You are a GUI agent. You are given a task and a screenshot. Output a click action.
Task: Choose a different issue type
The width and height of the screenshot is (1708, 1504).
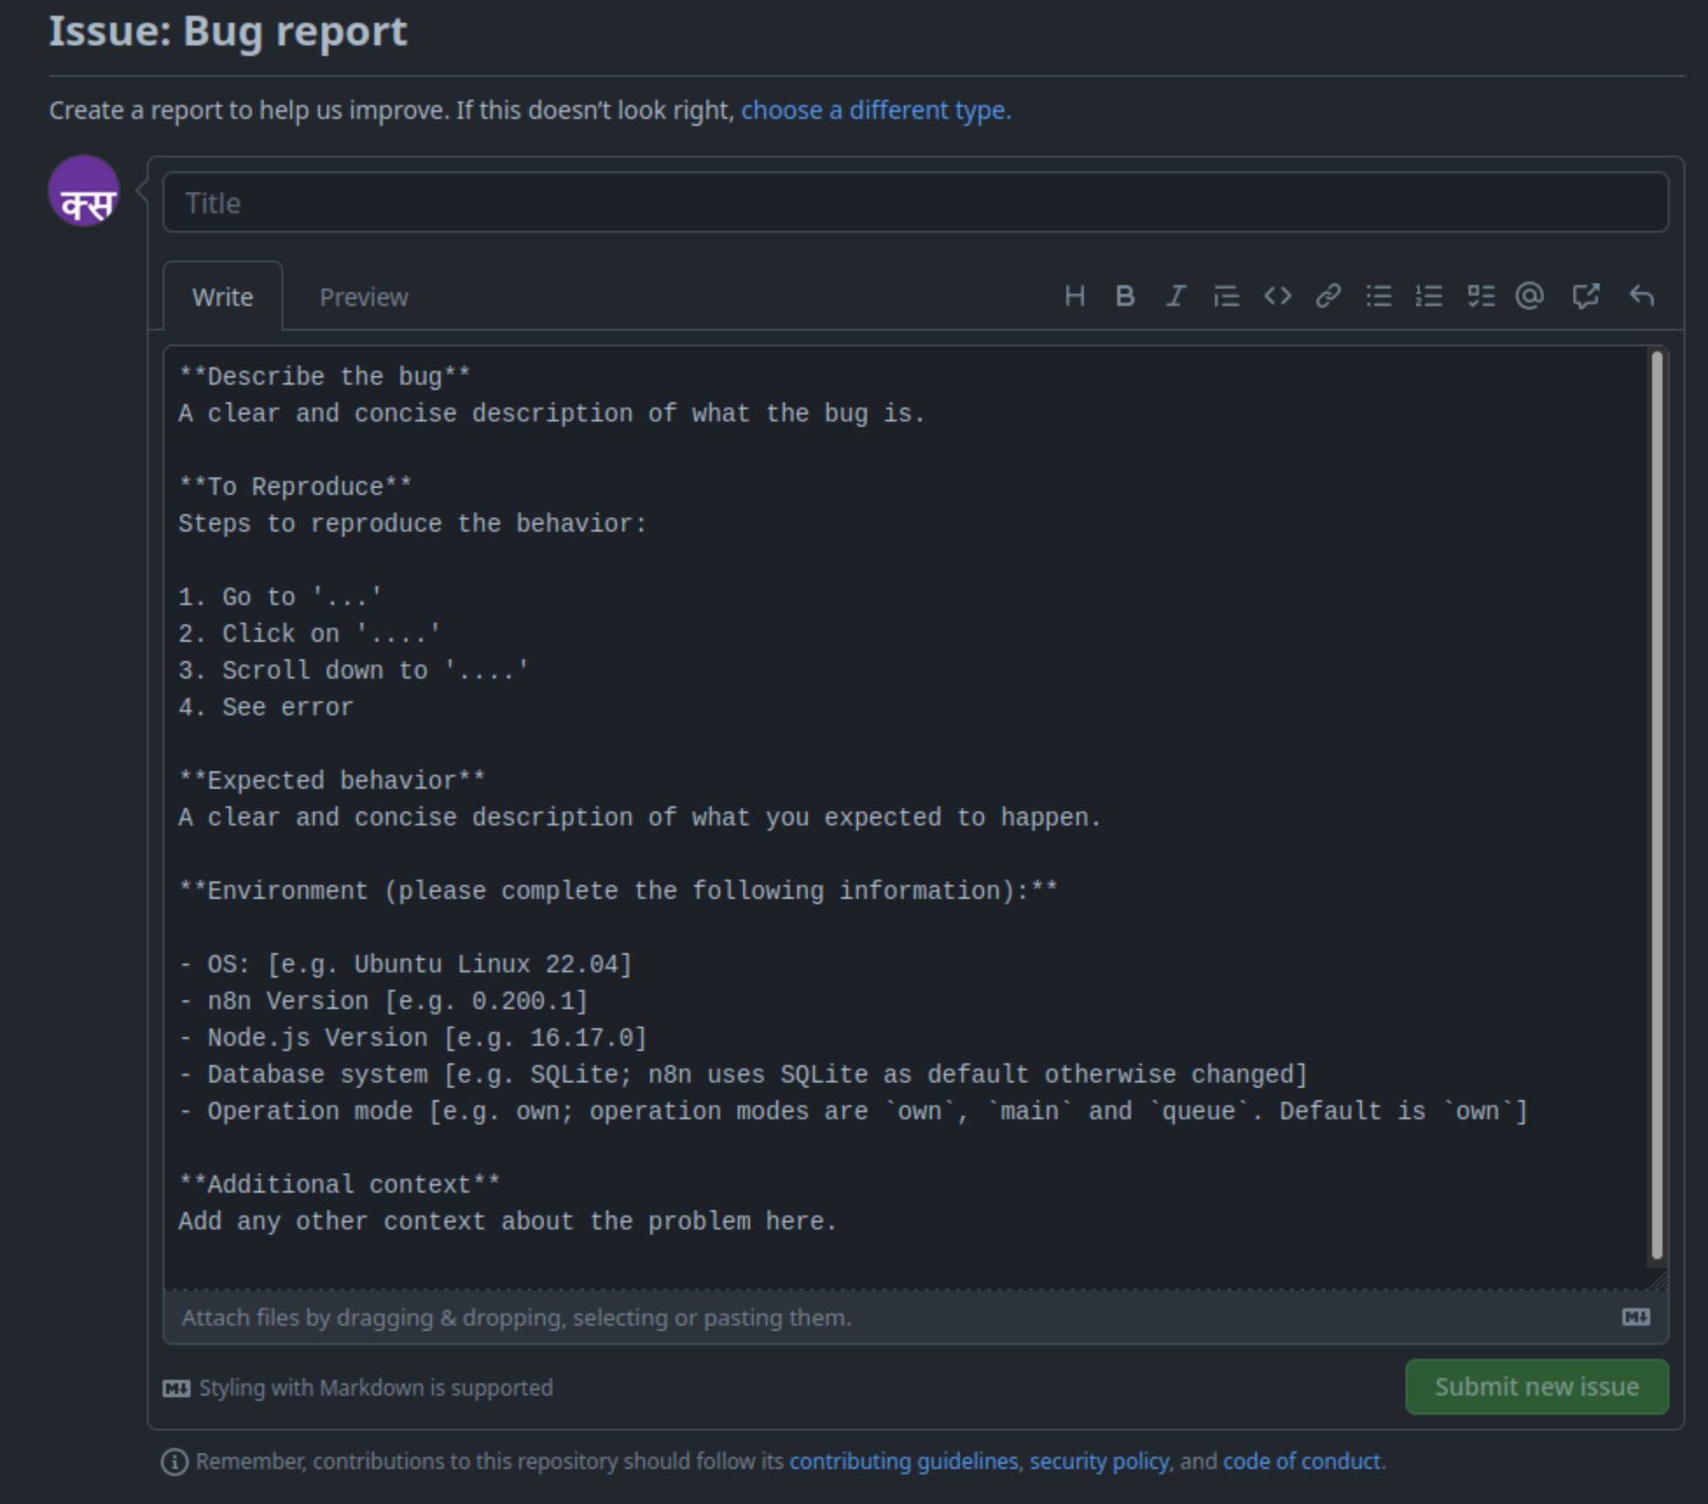pos(875,110)
